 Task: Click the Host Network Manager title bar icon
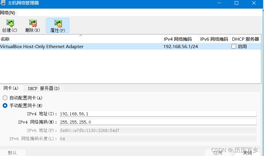(3, 3)
